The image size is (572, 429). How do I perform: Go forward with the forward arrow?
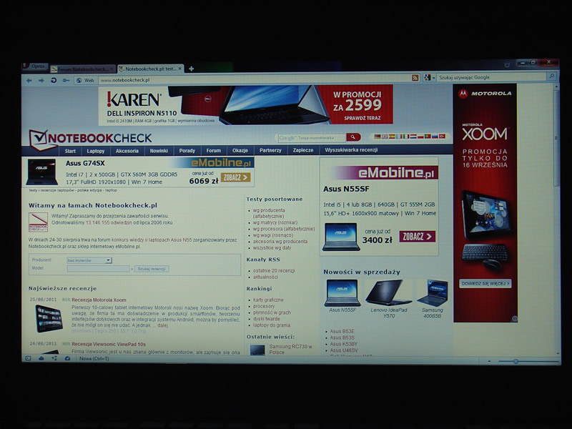click(41, 80)
